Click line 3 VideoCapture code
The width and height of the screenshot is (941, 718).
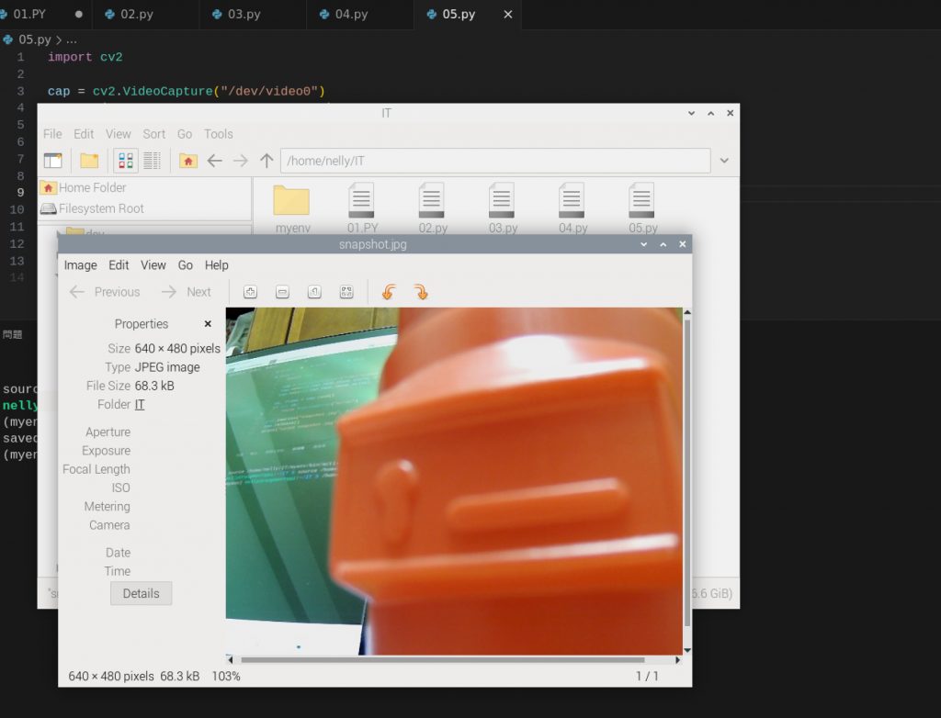coord(186,91)
